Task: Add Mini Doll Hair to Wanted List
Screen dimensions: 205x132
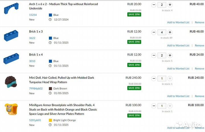Action: [178, 96]
